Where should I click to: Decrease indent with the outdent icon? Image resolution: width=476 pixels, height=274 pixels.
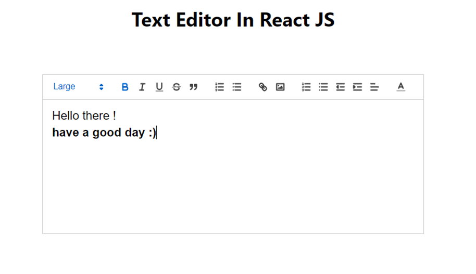tap(340, 87)
